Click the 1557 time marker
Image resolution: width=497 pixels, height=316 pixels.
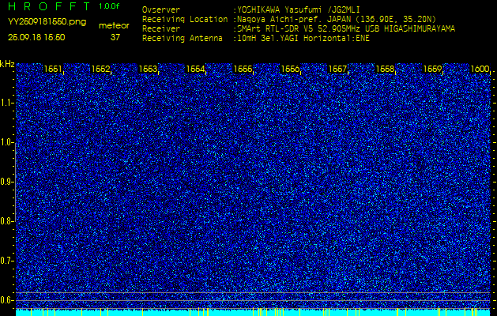coord(337,69)
